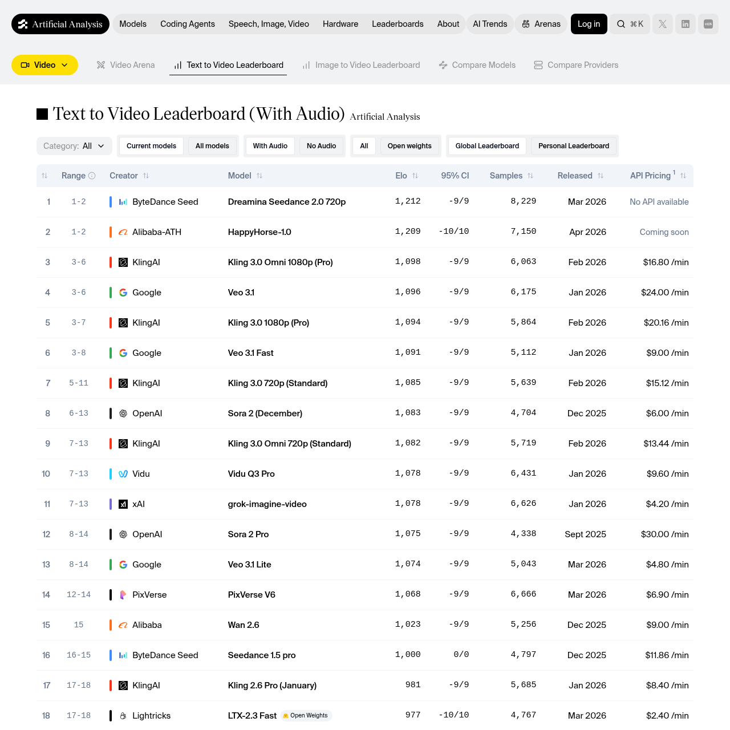This screenshot has height=730, width=730.
Task: Click the Image to Video Leaderboard bars icon
Action: point(306,65)
